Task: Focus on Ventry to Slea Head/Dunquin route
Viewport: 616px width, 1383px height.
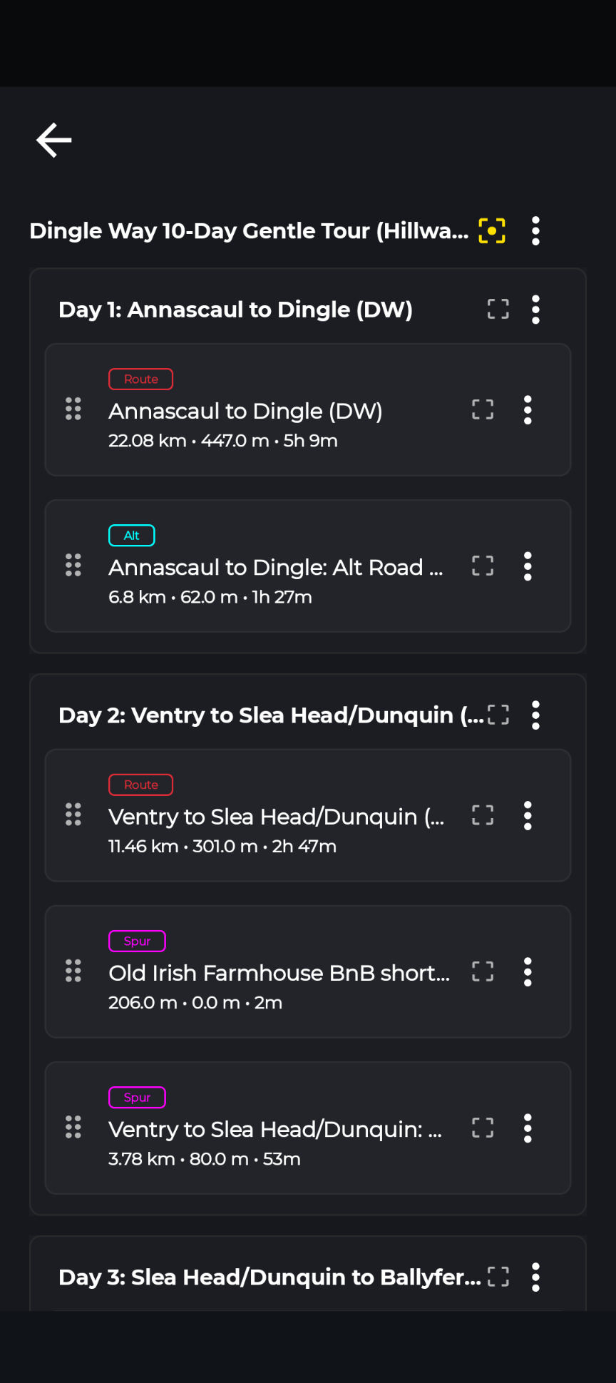Action: (483, 815)
